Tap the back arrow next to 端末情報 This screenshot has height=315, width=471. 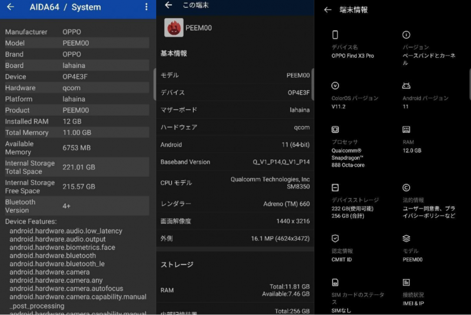pyautogui.click(x=328, y=10)
